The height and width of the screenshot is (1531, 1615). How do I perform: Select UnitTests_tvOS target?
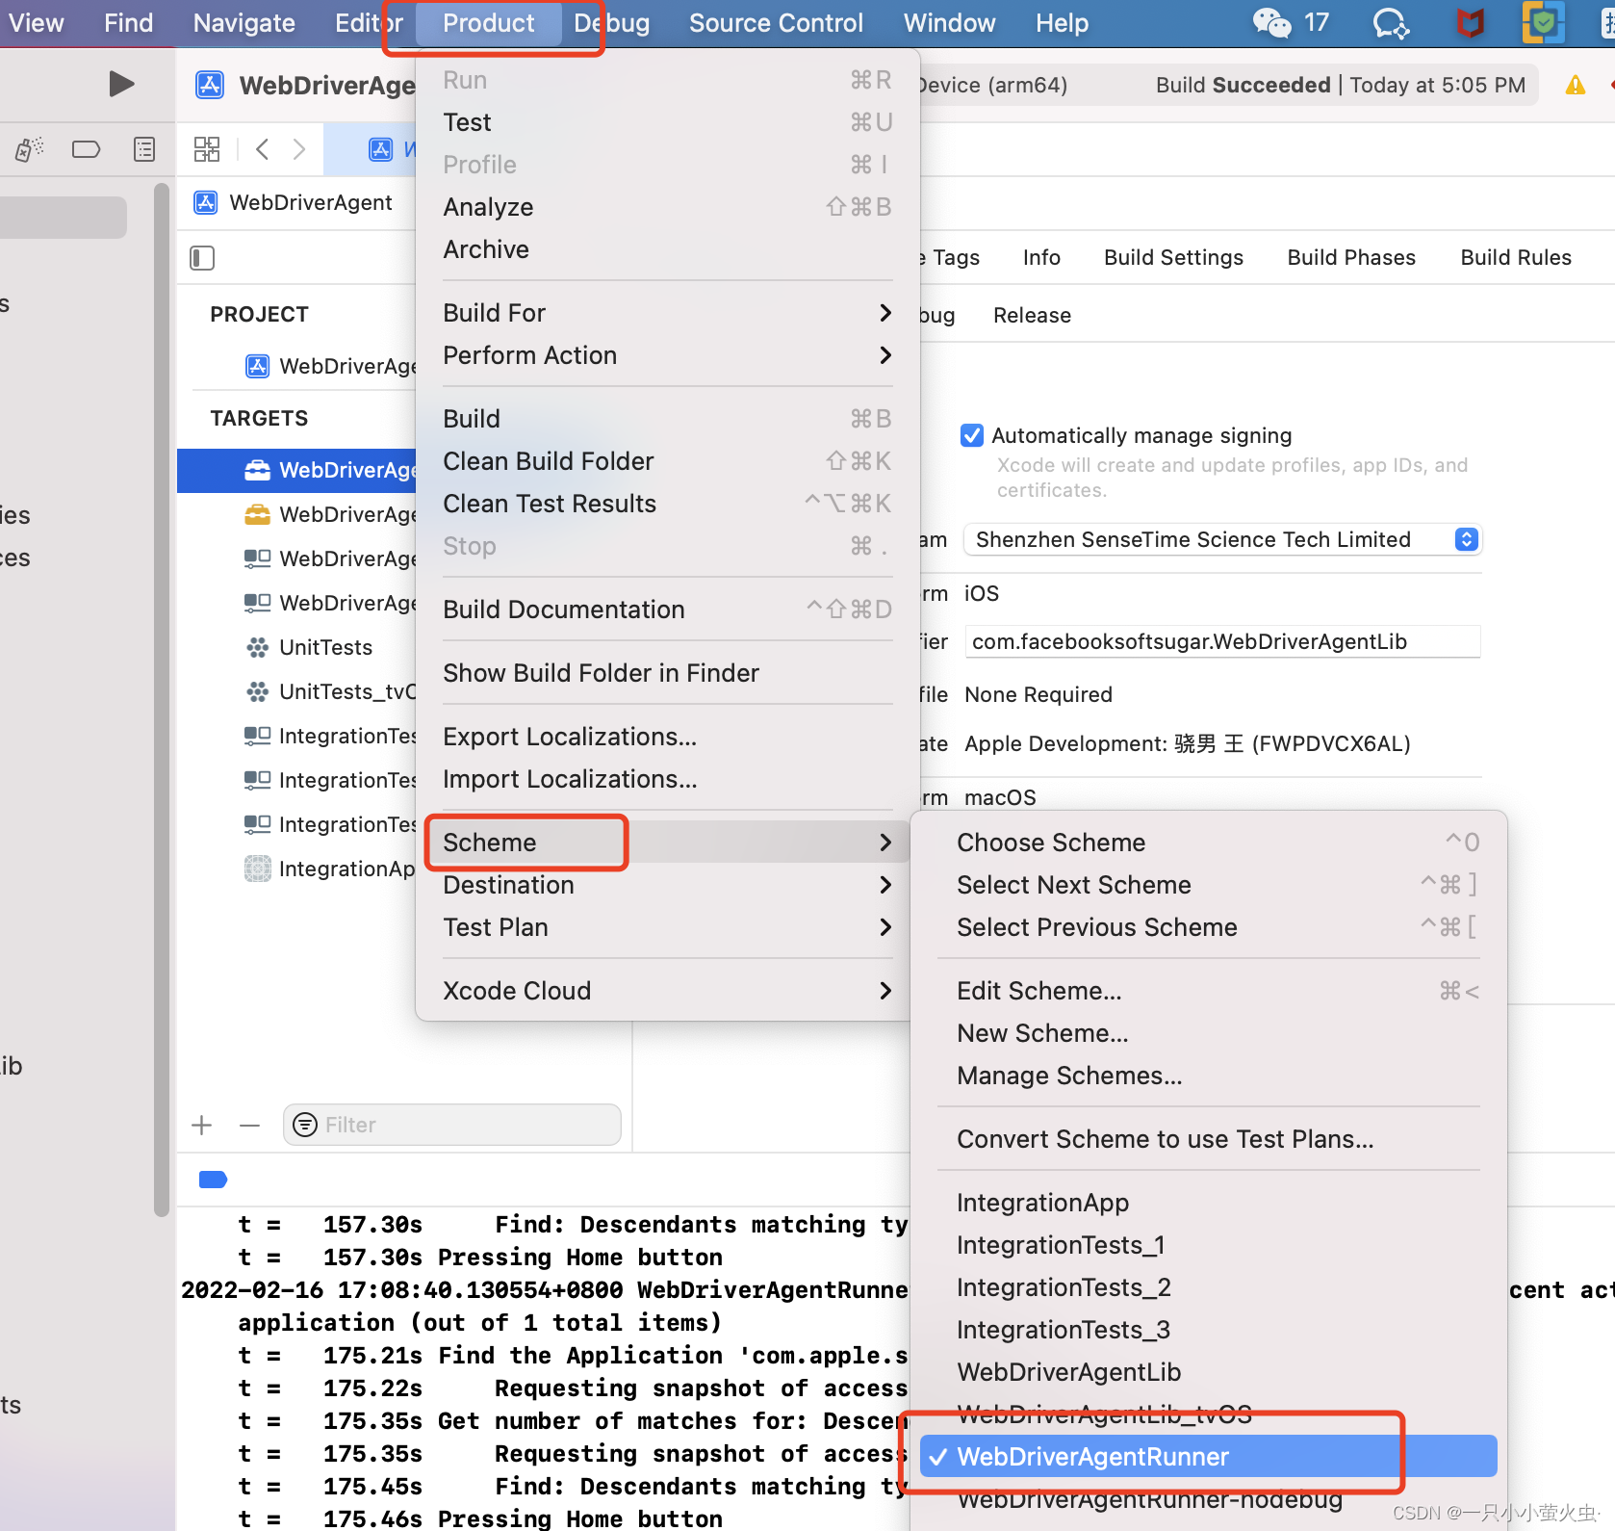point(329,691)
